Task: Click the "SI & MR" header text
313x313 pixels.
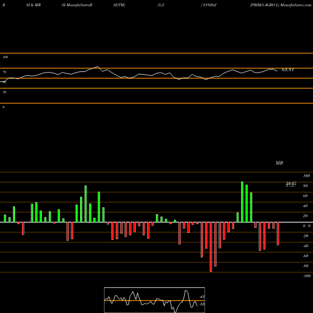Action: tap(33, 5)
